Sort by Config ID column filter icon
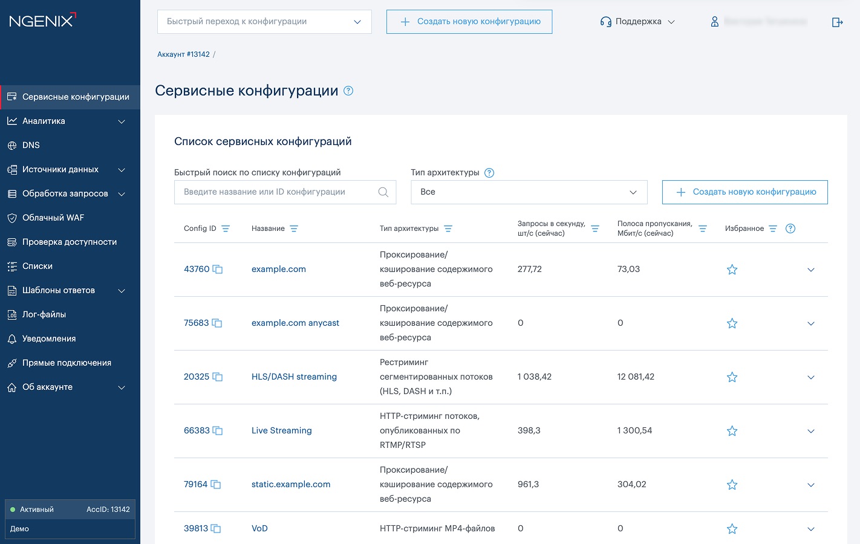This screenshot has width=860, height=544. coord(226,229)
